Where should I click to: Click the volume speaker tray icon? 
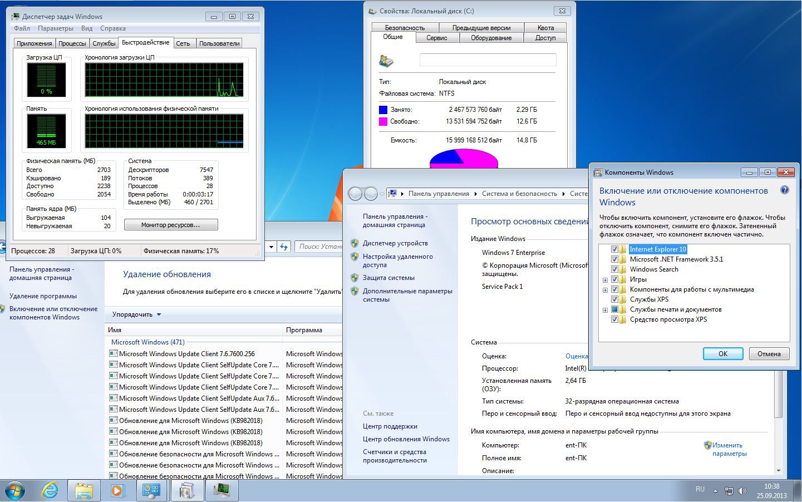[742, 491]
